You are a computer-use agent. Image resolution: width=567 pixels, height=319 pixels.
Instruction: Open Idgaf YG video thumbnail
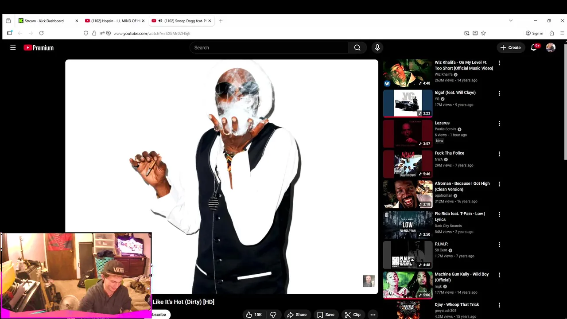coord(408,104)
